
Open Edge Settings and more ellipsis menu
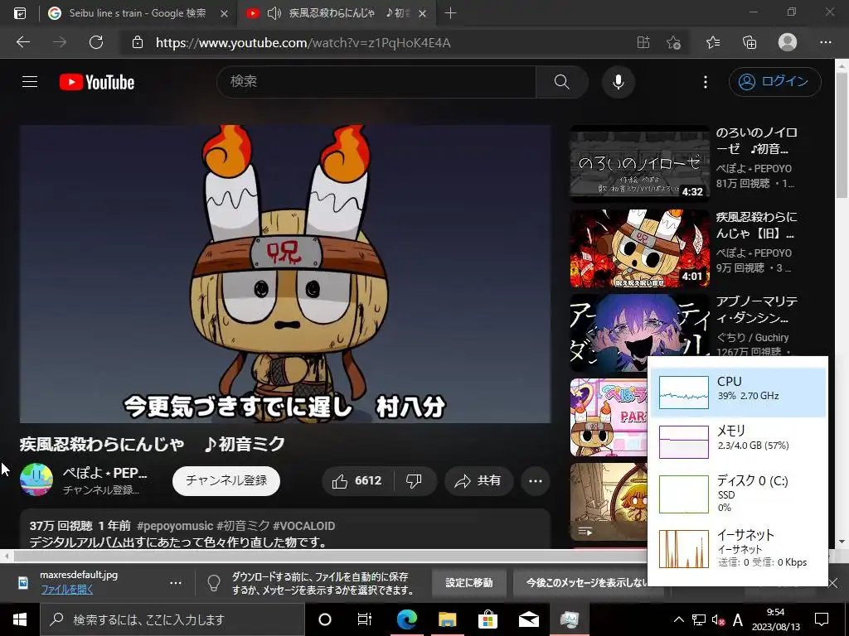825,42
